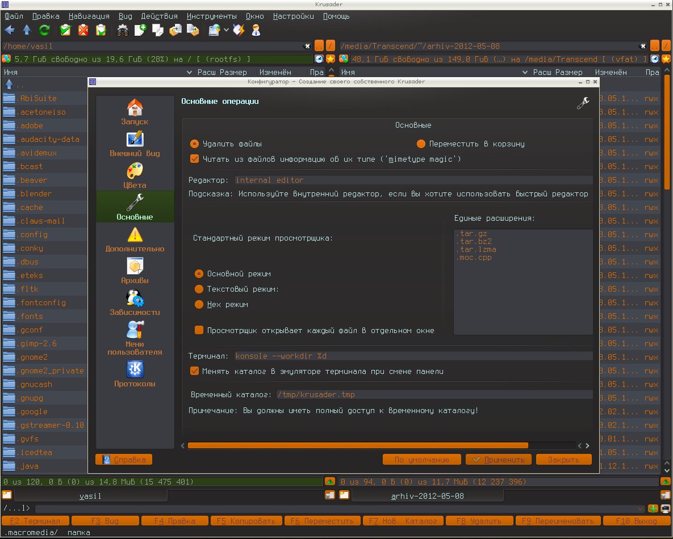673x539 pixels.
Task: Click the unselect-all red X clipboard icon
Action: (83, 30)
